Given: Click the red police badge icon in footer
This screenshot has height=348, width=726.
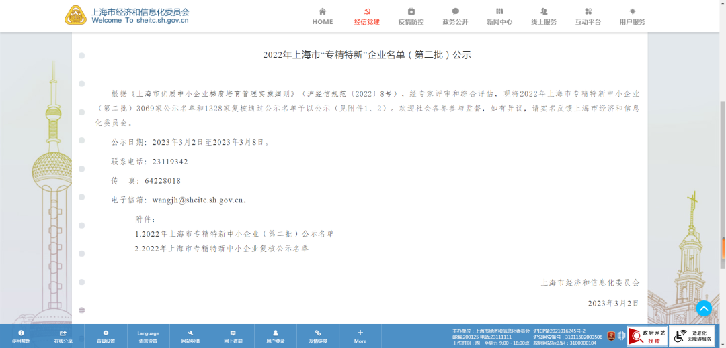Looking at the screenshot, I should point(611,336).
